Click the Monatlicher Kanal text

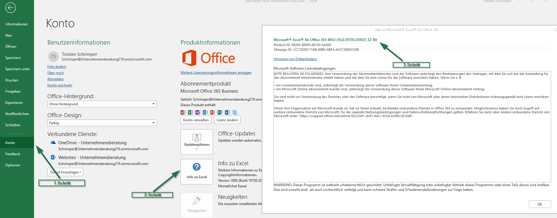232,186
